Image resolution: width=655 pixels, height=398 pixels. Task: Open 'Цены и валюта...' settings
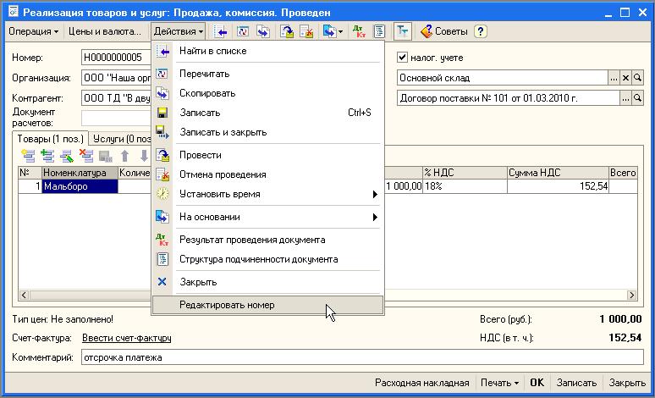pyautogui.click(x=105, y=32)
